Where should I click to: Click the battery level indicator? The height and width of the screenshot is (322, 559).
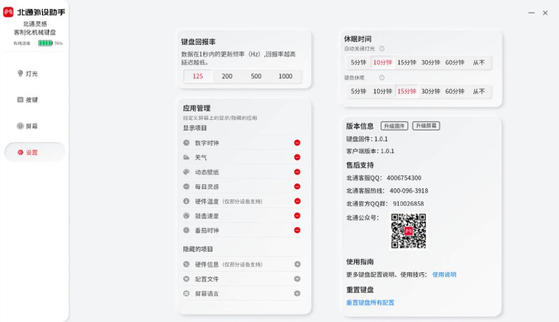click(x=45, y=43)
